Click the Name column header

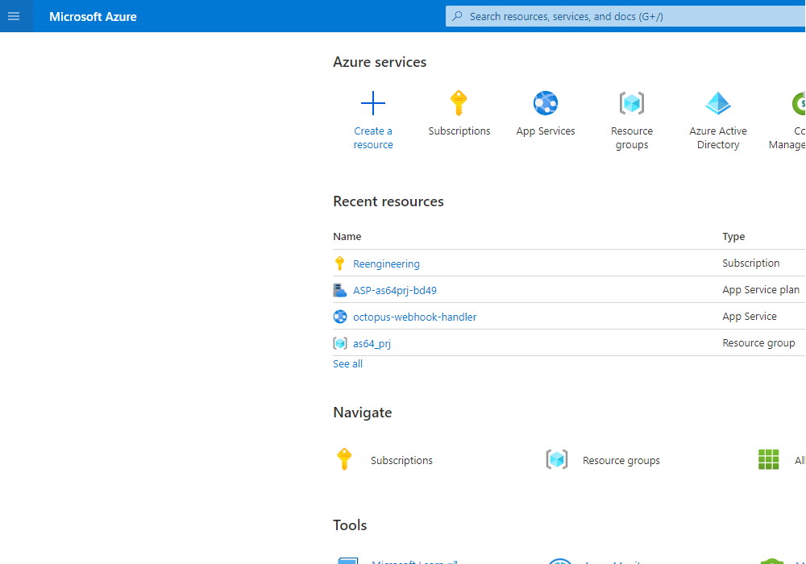click(x=347, y=236)
